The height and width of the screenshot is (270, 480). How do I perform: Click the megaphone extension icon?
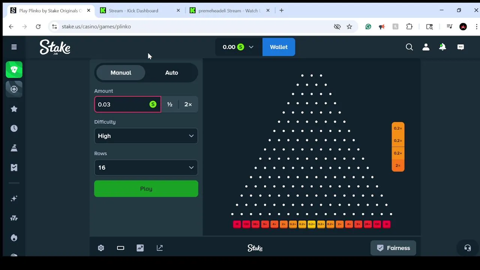382,27
